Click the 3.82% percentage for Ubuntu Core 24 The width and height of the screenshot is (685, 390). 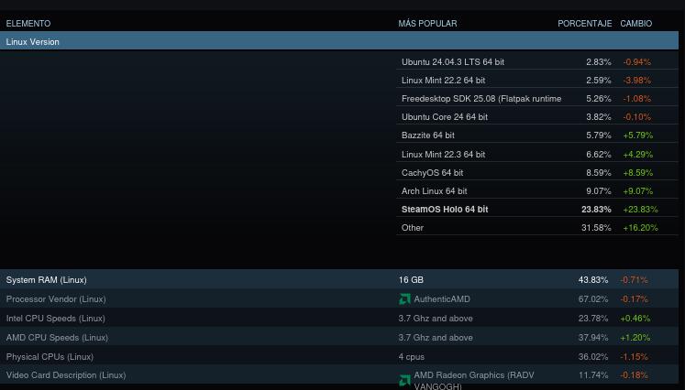click(x=599, y=117)
